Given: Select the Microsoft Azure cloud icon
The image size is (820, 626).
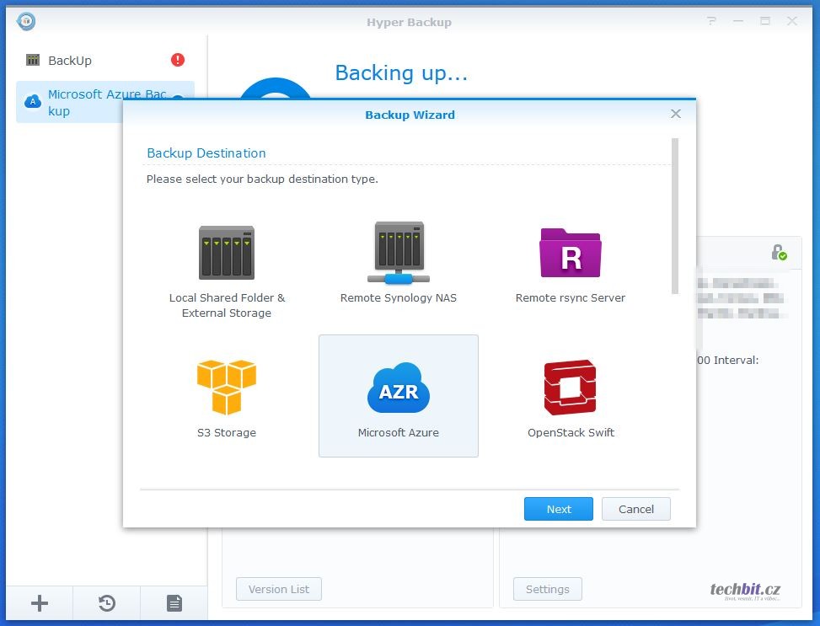Looking at the screenshot, I should 399,388.
